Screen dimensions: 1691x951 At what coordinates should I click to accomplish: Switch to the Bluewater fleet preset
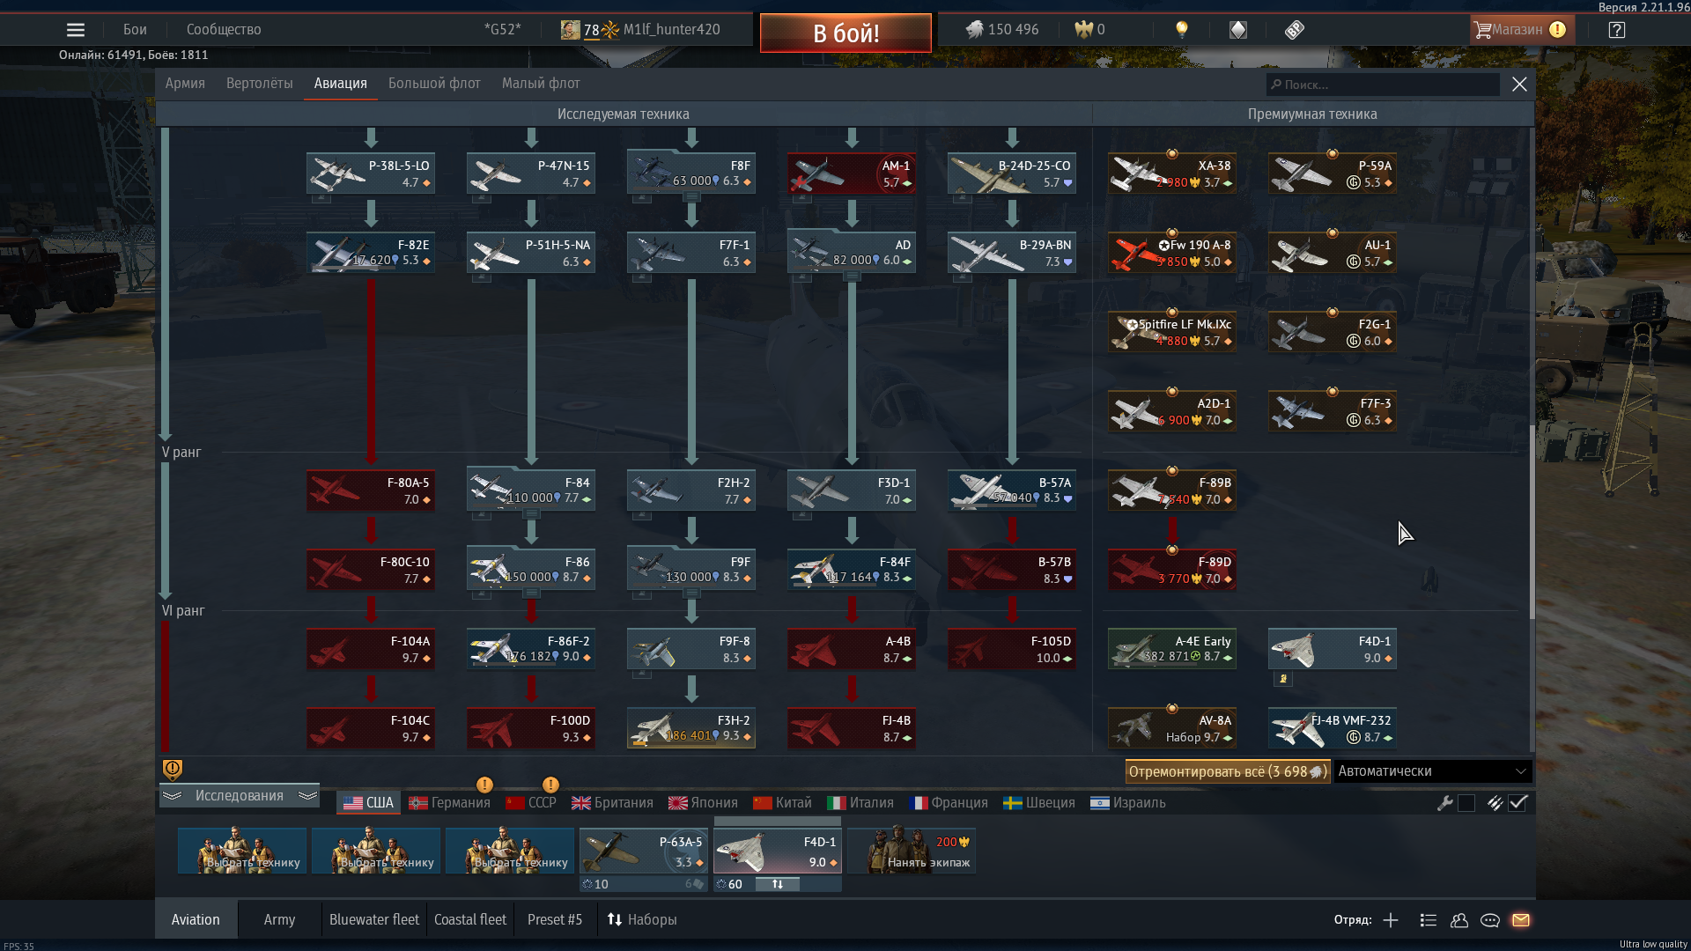point(374,920)
